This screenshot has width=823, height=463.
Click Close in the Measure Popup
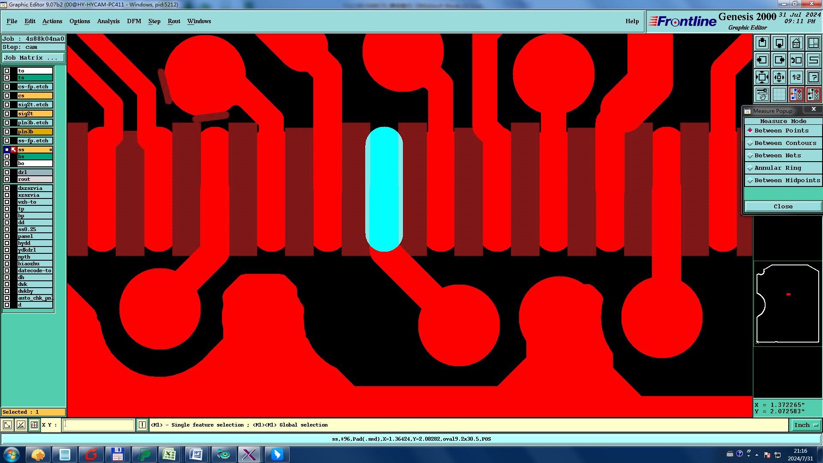click(783, 207)
